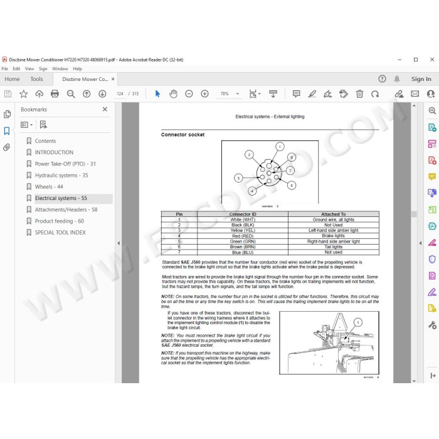This screenshot has width=439, height=439.
Task: Collapse the right tools pane arrow
Action: point(420,243)
